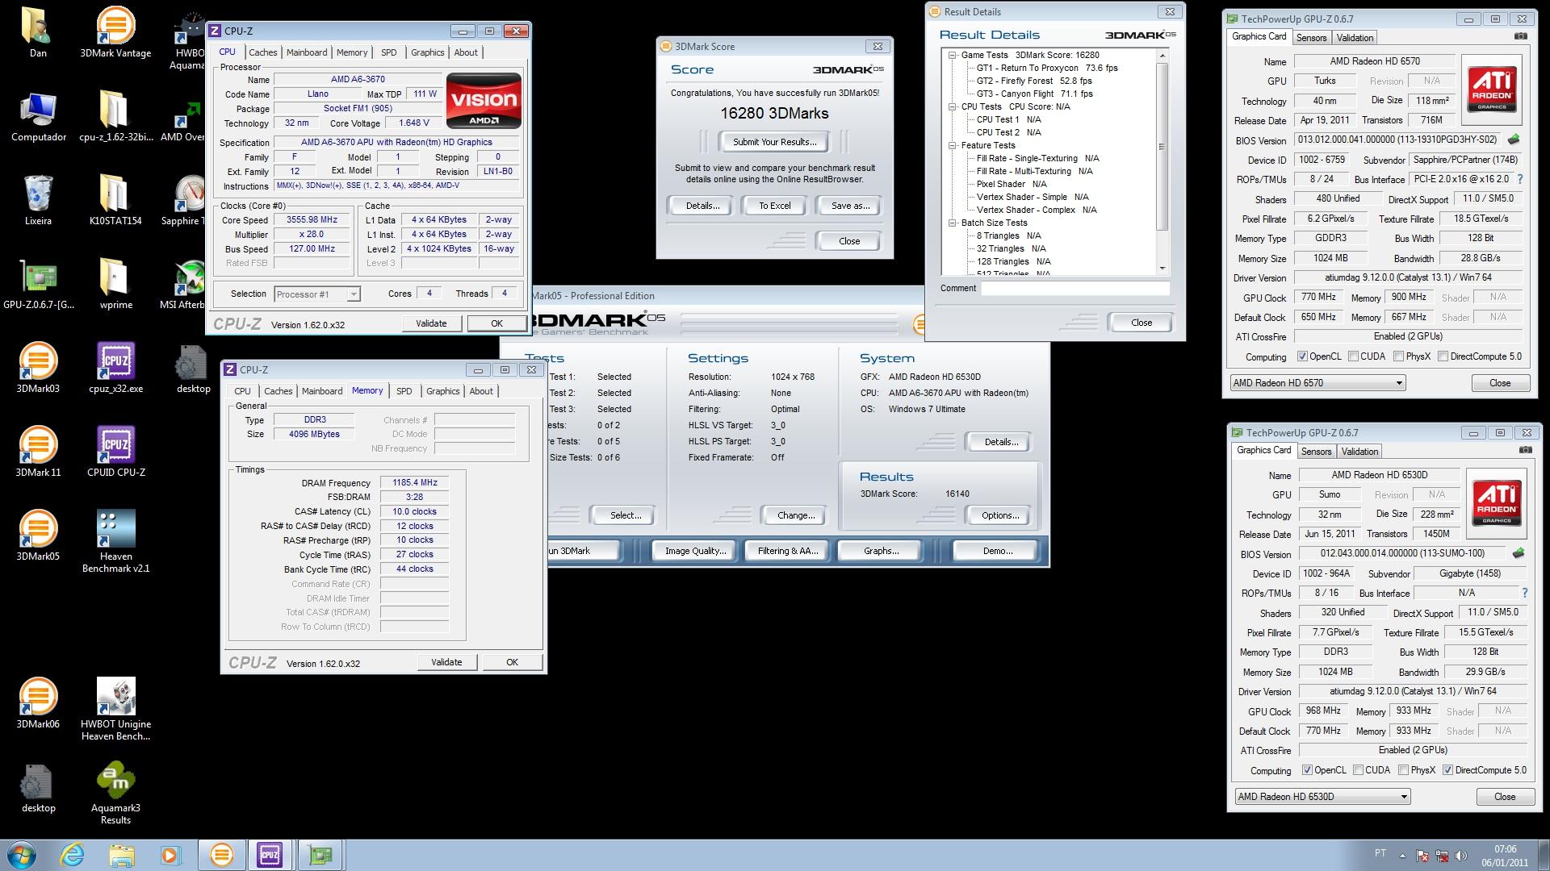Toggle OpenCL checkbox in HD 6530D GPU-Z

point(1307,770)
